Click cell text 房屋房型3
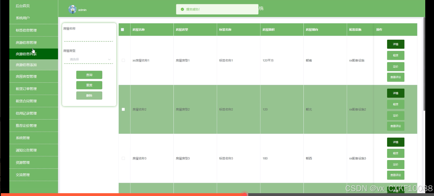 pos(183,158)
